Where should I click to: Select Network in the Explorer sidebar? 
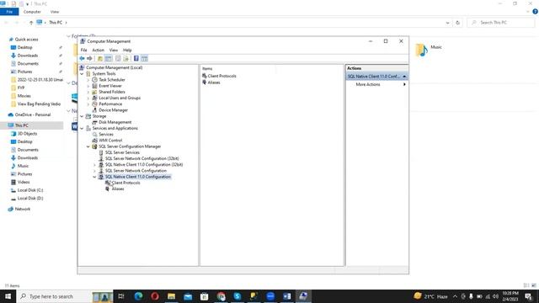point(23,209)
